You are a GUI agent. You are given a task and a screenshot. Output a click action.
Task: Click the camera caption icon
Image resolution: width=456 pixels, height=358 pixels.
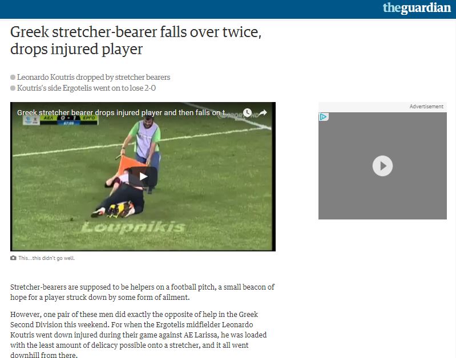pos(13,258)
